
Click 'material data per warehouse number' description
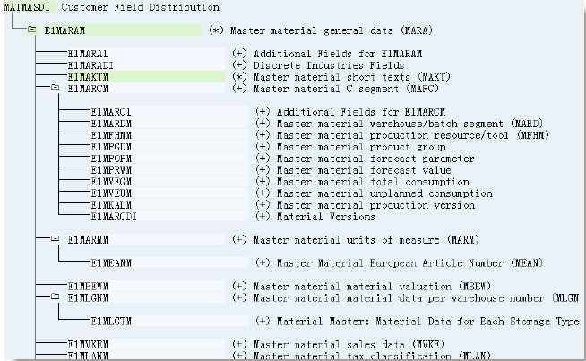click(444, 297)
